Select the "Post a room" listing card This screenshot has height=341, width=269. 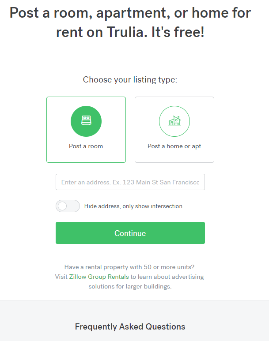coord(86,130)
